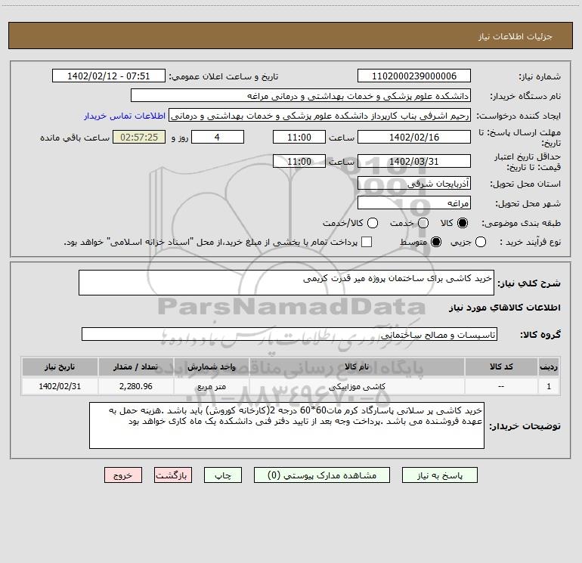Select the کالا/خدمت radio button
Screen dimensions: 582x563
(373, 223)
